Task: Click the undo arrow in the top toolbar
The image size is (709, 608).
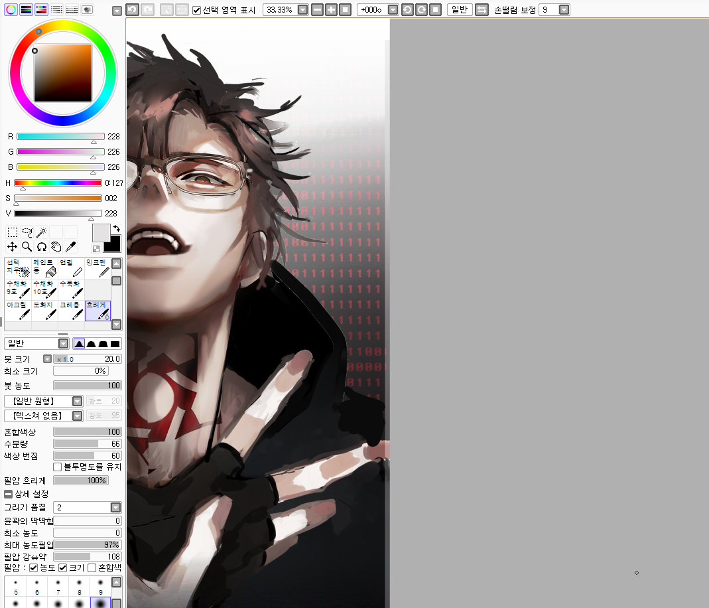Action: click(132, 10)
